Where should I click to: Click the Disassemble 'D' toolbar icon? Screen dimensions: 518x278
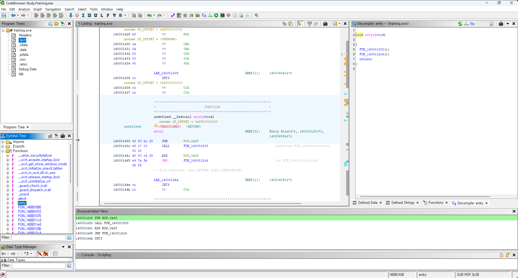click(89, 15)
